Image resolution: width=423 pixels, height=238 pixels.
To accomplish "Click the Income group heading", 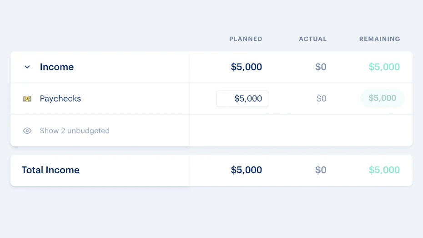I will [56, 67].
